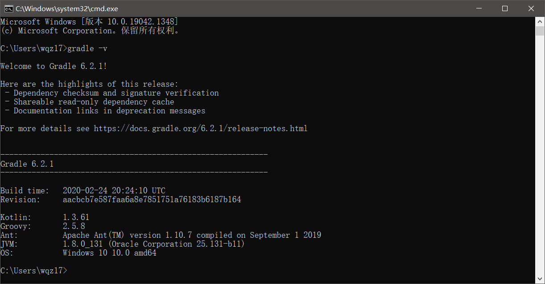Viewport: 545px width, 284px height.
Task: Click the Build time value 2020-02-24 20:24:10 UTC
Action: tap(114, 191)
